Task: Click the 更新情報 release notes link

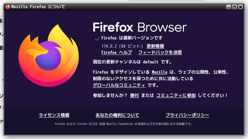Action: click(155, 46)
